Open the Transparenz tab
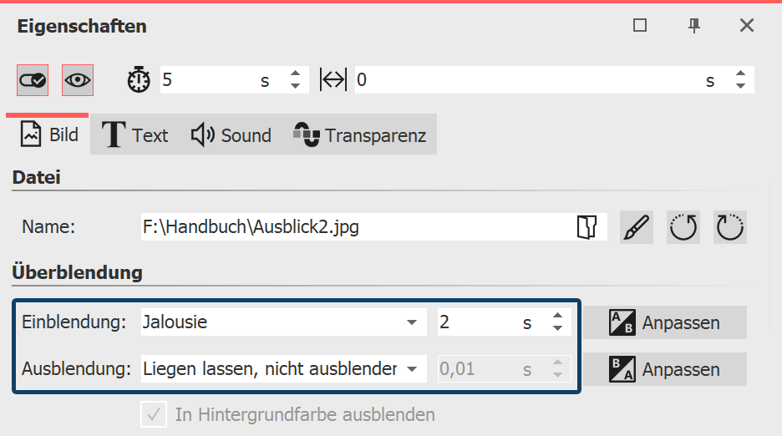 click(x=359, y=135)
